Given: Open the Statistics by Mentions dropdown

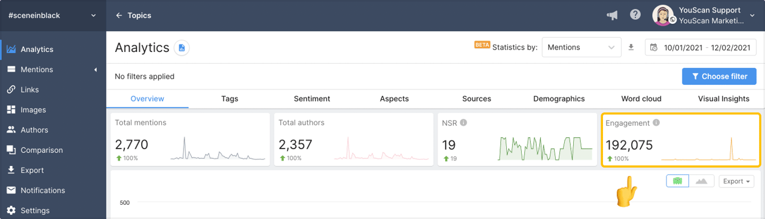Looking at the screenshot, I should click(581, 47).
